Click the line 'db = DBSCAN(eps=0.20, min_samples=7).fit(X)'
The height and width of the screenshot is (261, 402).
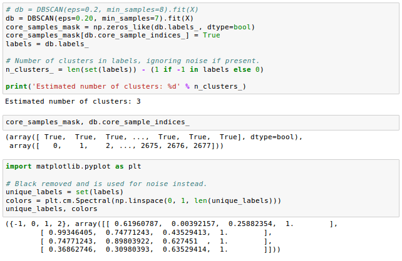point(100,18)
